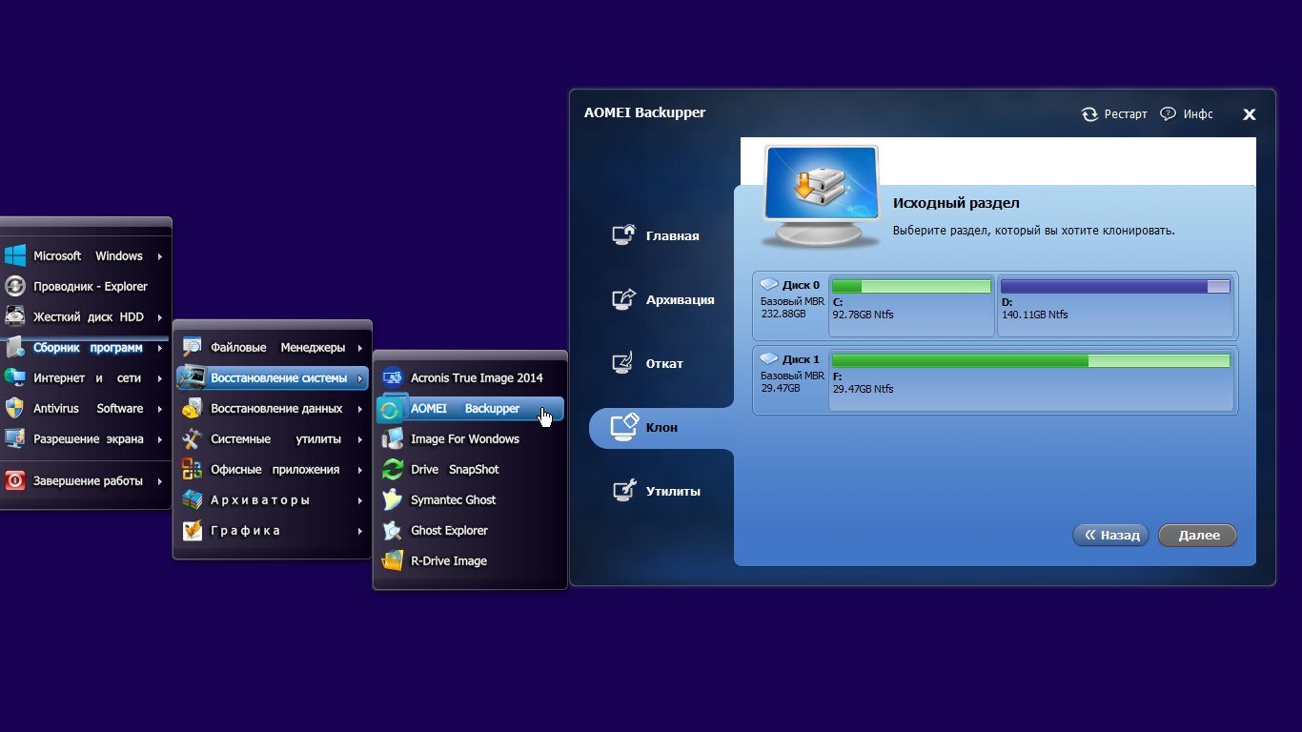
Task: Click the Рестарт refresh icon
Action: [1089, 114]
